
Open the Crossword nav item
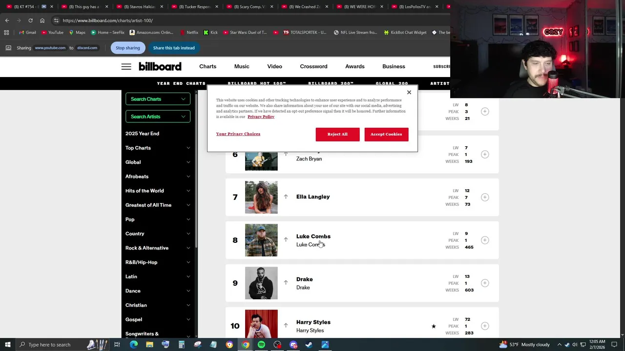pos(313,66)
